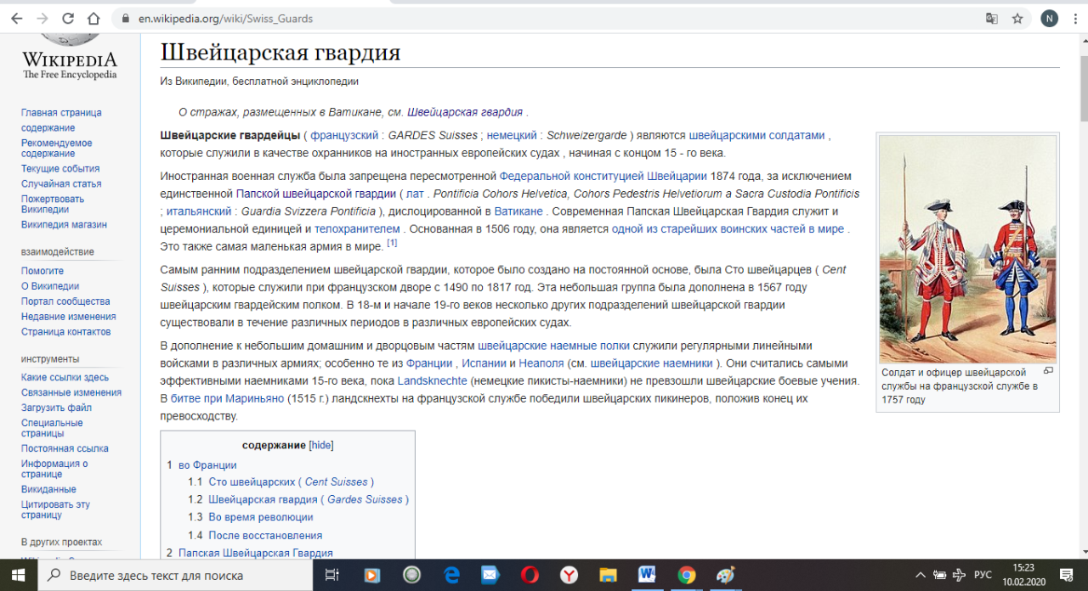Open Портал сообщества in sidebar

[65, 301]
